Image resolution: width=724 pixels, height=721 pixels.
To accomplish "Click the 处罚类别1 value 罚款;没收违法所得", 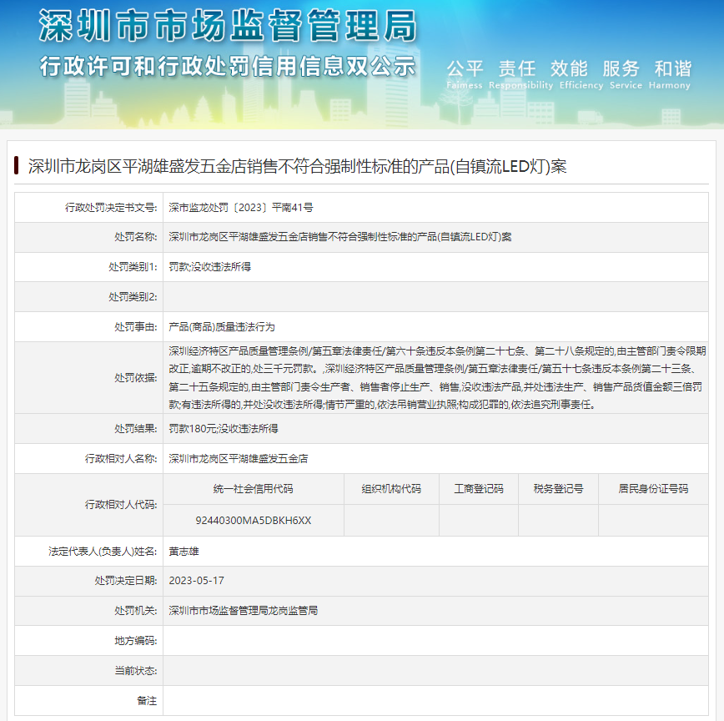I will (209, 267).
